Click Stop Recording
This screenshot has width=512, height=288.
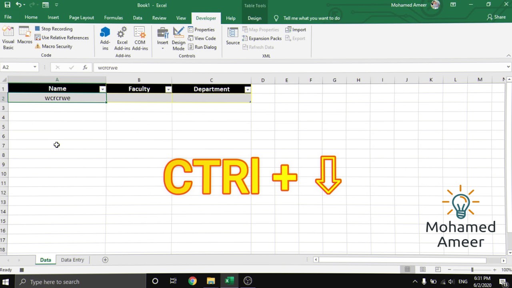pos(54,29)
